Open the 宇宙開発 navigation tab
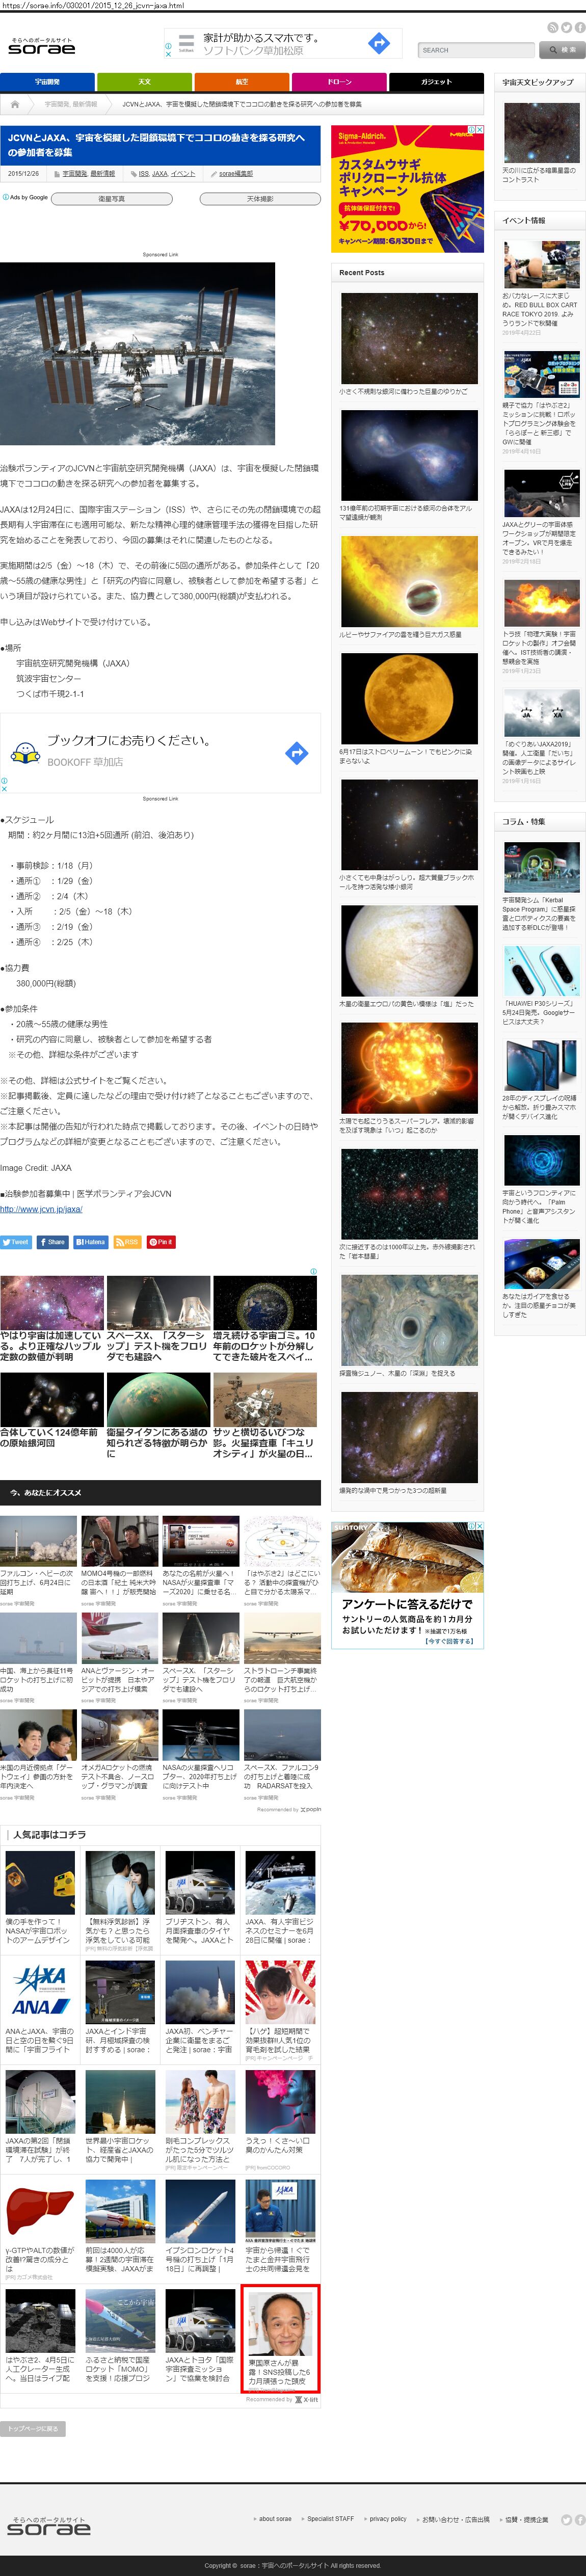586x2576 pixels. tap(47, 82)
